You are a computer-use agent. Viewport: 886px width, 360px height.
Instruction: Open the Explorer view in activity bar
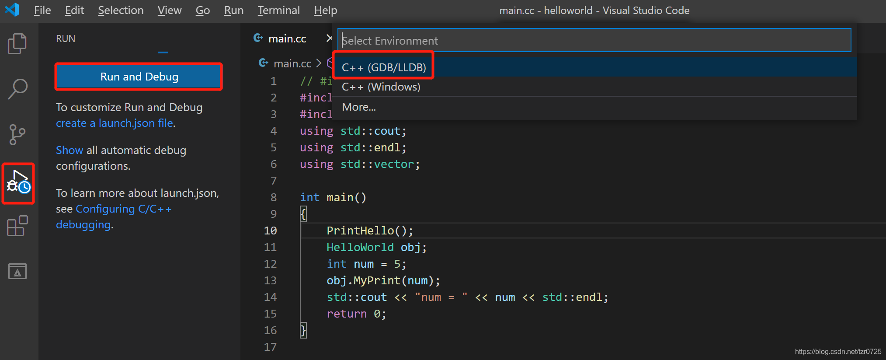(x=17, y=44)
